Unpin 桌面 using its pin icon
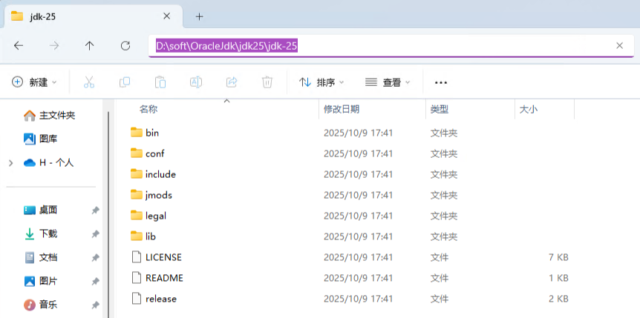Viewport: 640px width, 318px height. 95,211
